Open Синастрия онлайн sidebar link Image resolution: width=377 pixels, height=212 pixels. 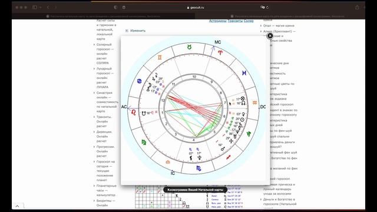107,102
